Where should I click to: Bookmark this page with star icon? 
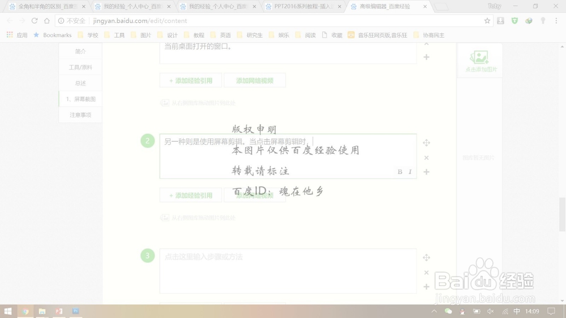[x=487, y=20]
